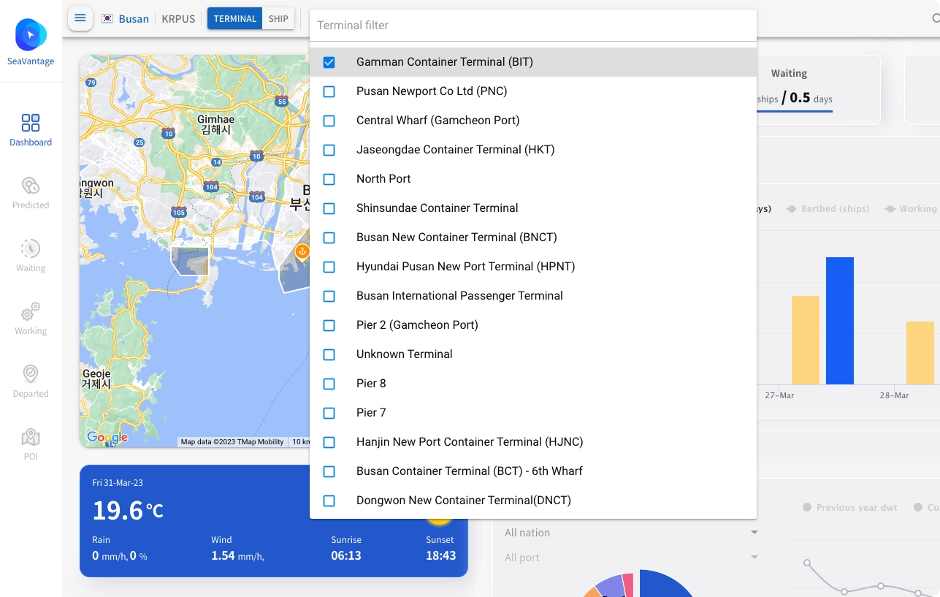
Task: Toggle the Previous year dwt legend item
Action: point(850,507)
